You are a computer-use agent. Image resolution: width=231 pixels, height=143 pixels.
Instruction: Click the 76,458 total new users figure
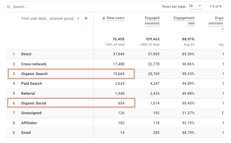click(118, 39)
